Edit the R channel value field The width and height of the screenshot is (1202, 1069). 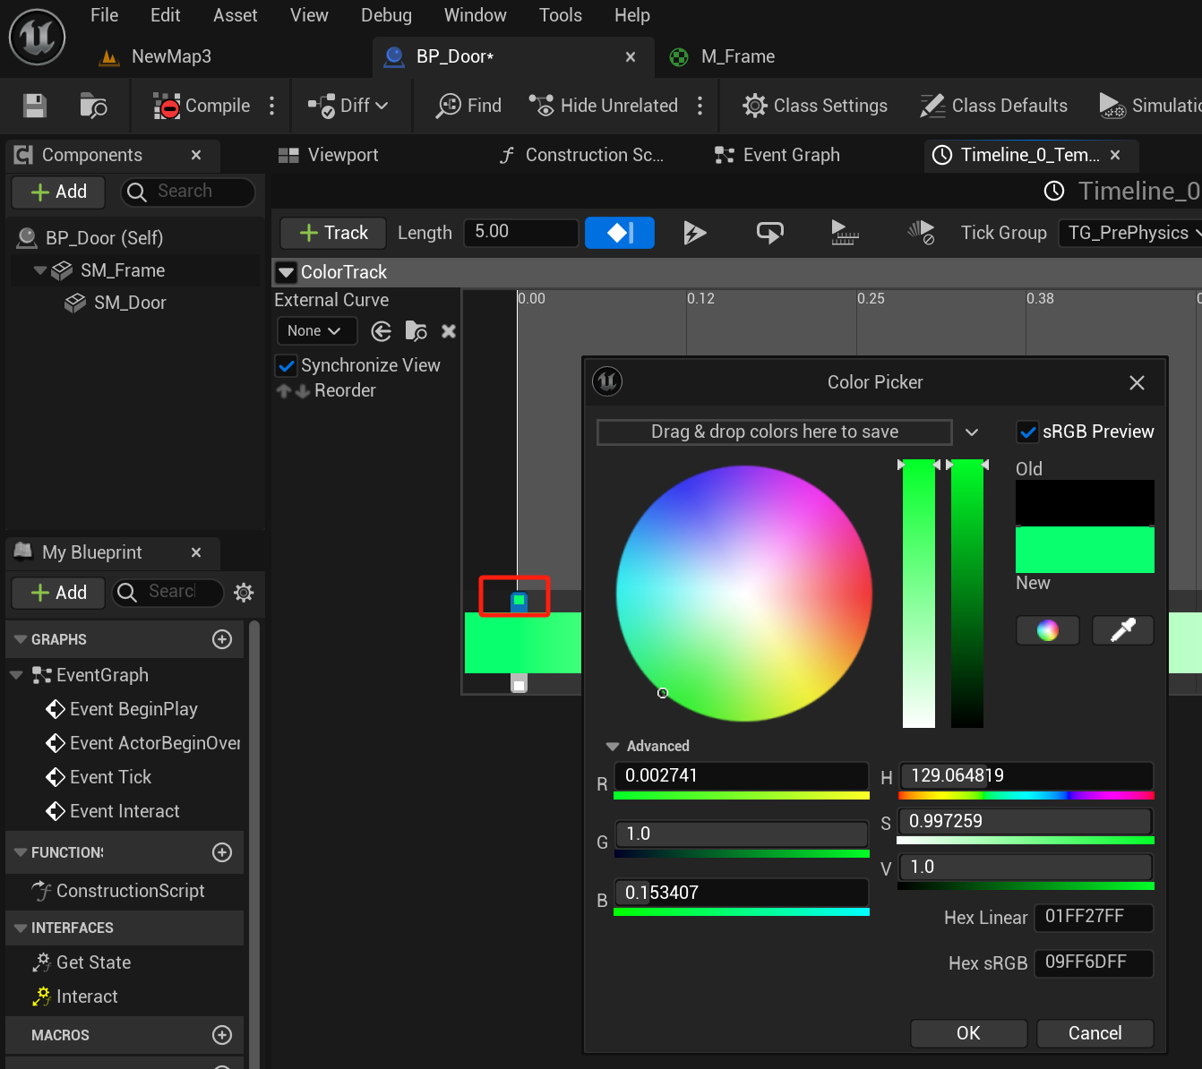click(741, 776)
